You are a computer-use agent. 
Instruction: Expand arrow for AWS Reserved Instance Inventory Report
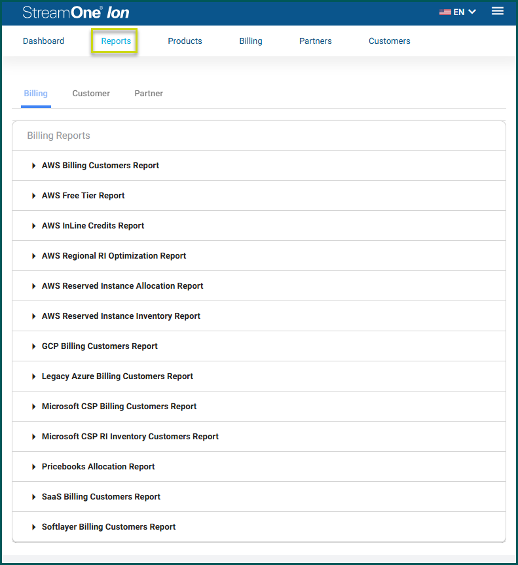34,316
